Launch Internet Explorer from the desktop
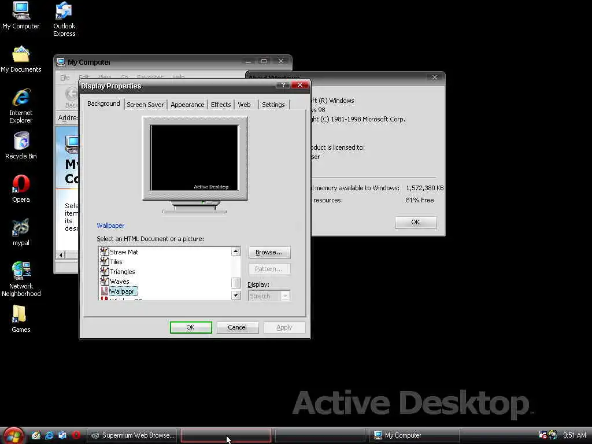This screenshot has width=592, height=444. 21,106
